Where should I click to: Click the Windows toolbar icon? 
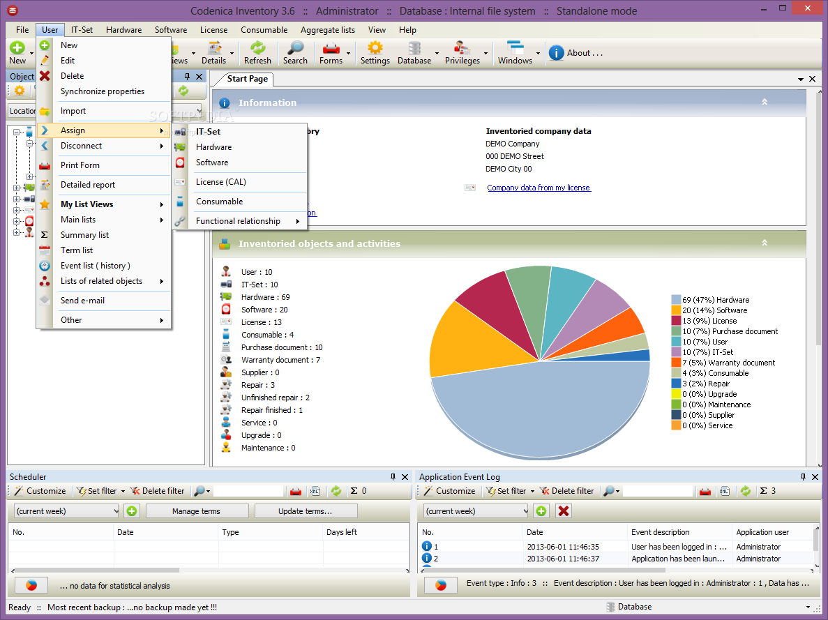[515, 48]
